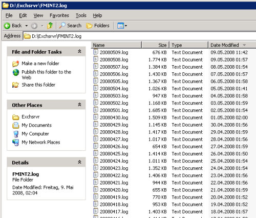This screenshot has height=218, width=256.
Task: Select file name 20080424.log
Action: click(114, 161)
